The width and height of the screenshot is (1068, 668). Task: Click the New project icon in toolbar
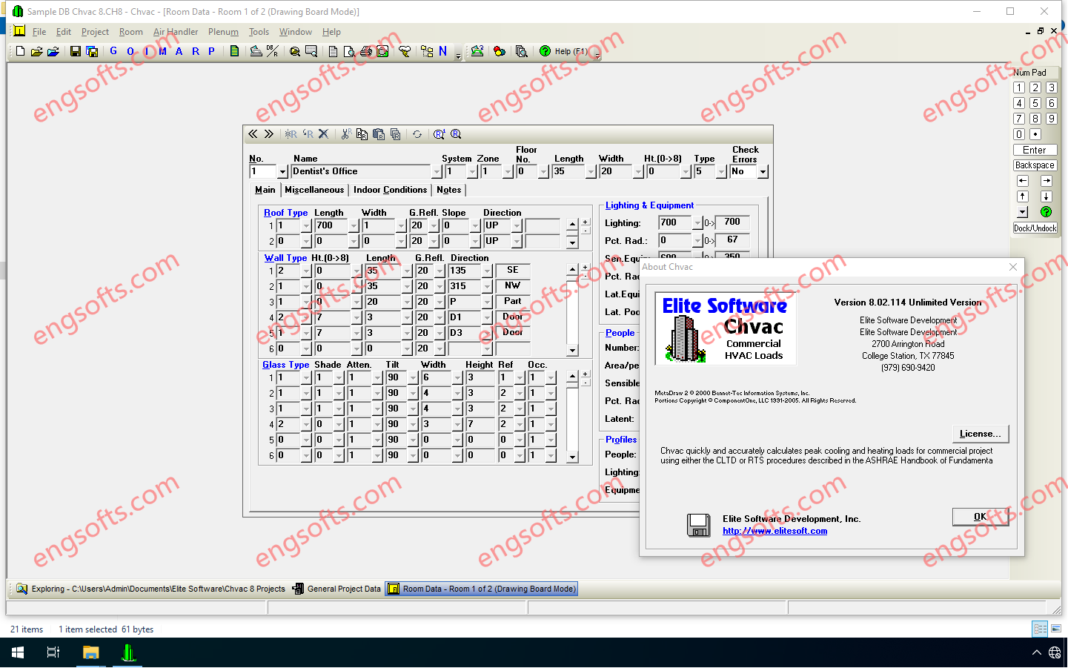20,51
